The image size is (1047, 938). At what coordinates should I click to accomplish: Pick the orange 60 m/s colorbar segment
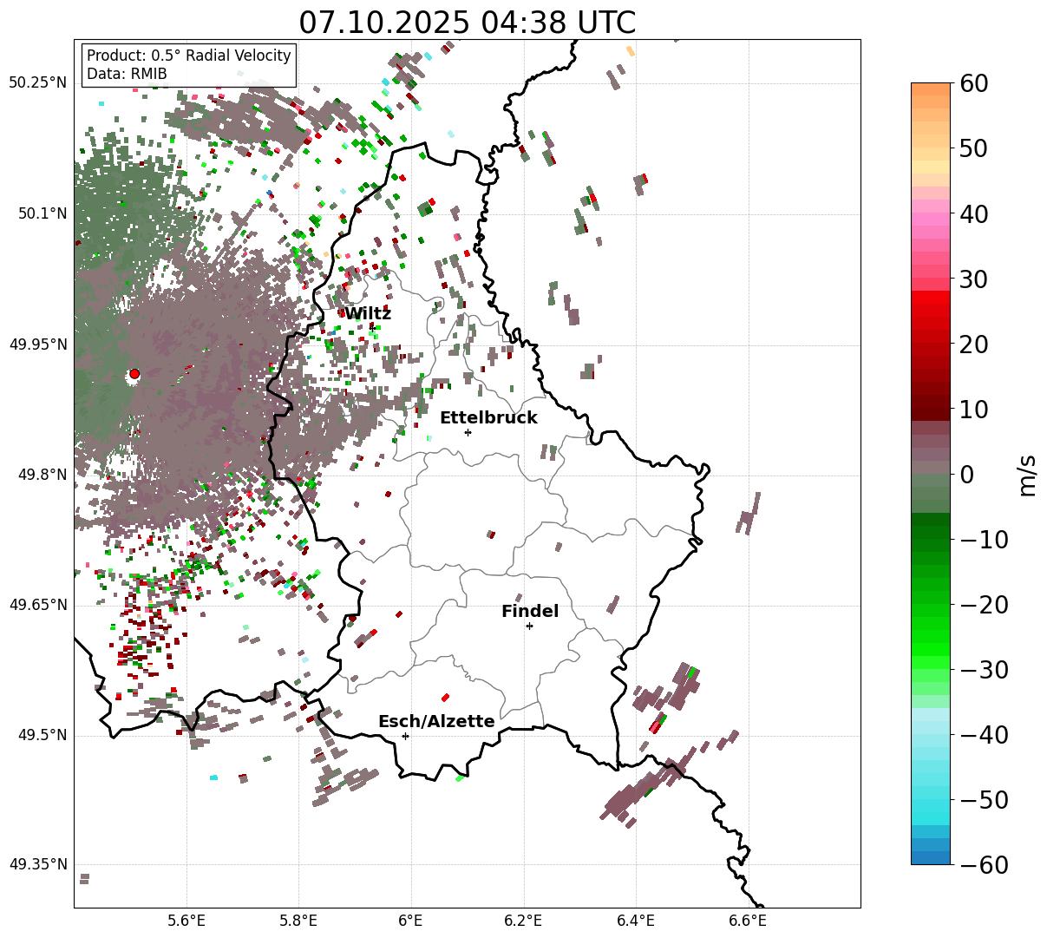pyautogui.click(x=931, y=89)
